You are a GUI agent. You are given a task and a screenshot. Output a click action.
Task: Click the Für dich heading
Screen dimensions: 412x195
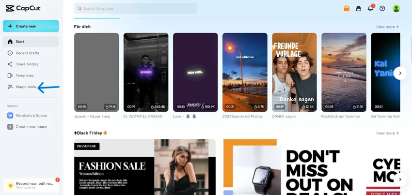(x=82, y=27)
